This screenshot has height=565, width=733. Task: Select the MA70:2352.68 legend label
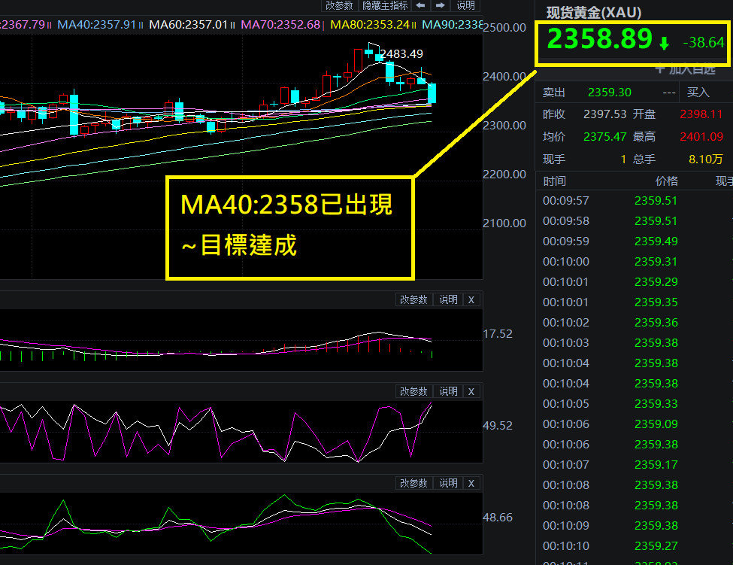(x=280, y=24)
